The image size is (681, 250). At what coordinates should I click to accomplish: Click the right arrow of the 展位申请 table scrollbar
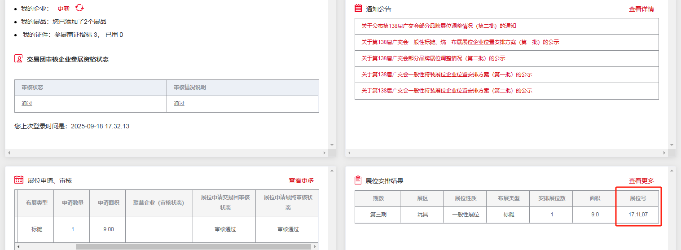[x=315, y=246]
